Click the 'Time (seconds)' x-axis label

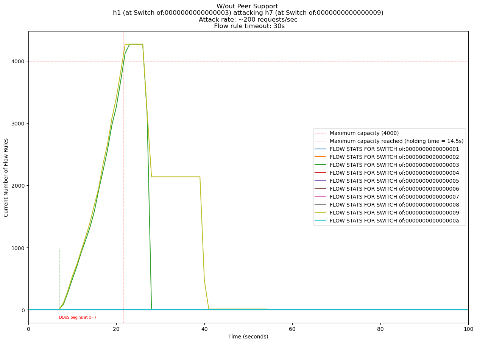point(248,337)
